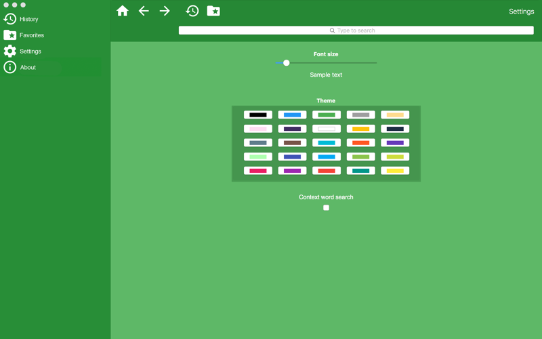Choose the lime yellow-green theme swatch
The image size is (542, 339).
[x=395, y=157]
